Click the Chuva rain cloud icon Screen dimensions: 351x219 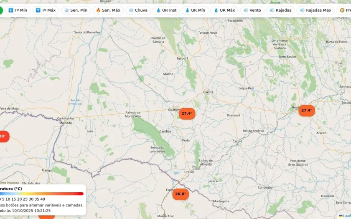pos(131,10)
